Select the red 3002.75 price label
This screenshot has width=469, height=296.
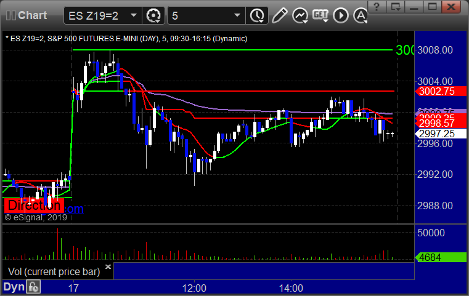441,91
